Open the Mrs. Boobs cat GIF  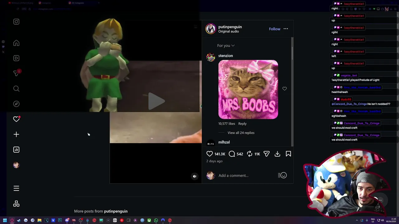pyautogui.click(x=248, y=90)
